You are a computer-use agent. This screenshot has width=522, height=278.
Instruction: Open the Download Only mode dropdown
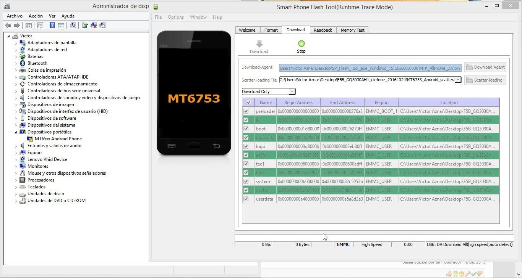pyautogui.click(x=269, y=92)
